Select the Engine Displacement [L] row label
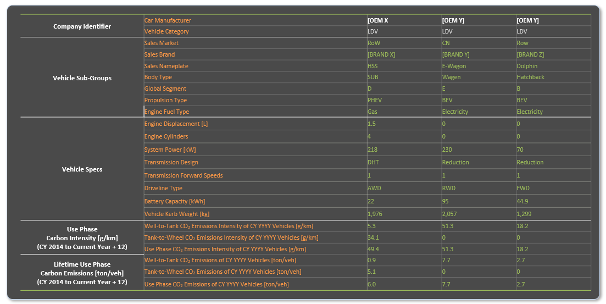Viewport: 606px width, 304px height. click(x=175, y=124)
